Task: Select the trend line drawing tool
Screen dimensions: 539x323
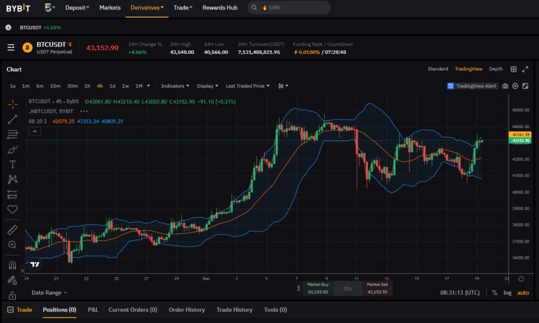Action: (x=13, y=120)
